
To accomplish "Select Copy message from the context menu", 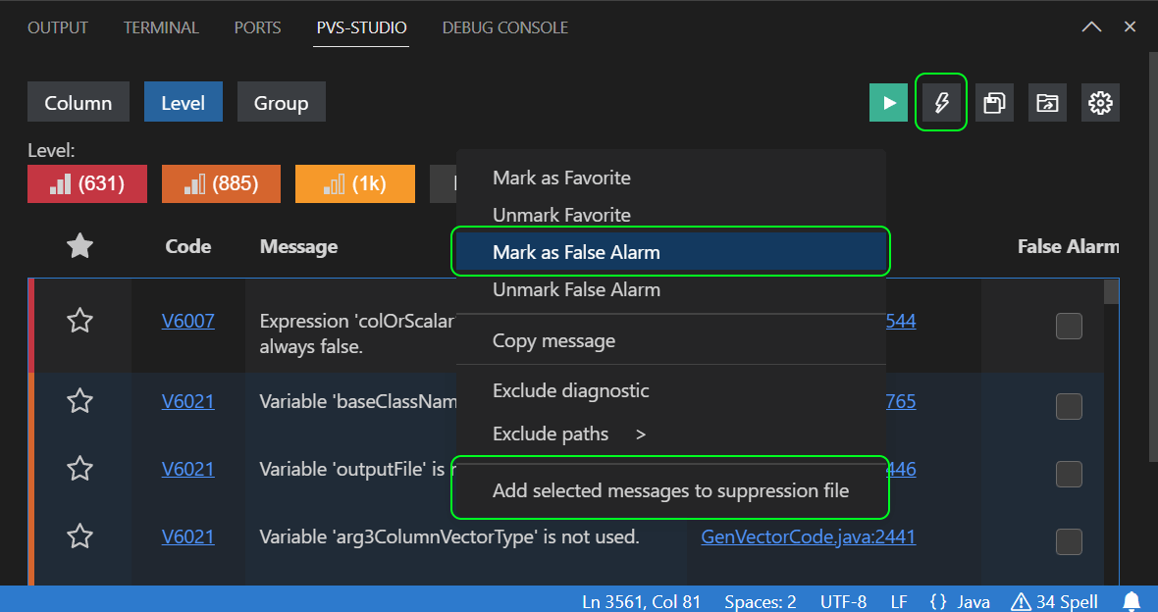I will [554, 340].
